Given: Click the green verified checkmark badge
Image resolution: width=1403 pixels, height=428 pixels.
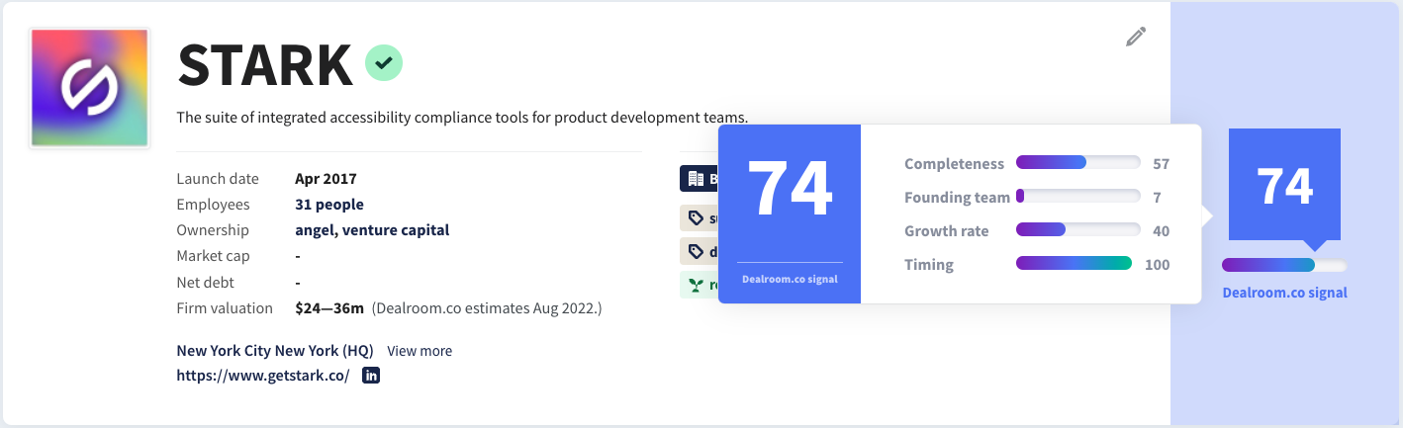Looking at the screenshot, I should [x=384, y=63].
